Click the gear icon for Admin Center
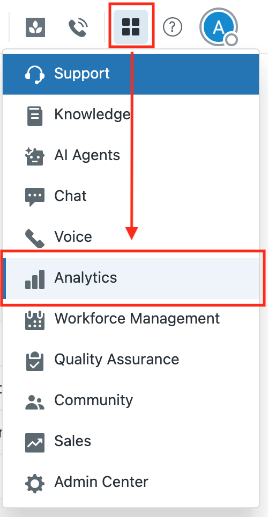The image size is (268, 517). 34,483
